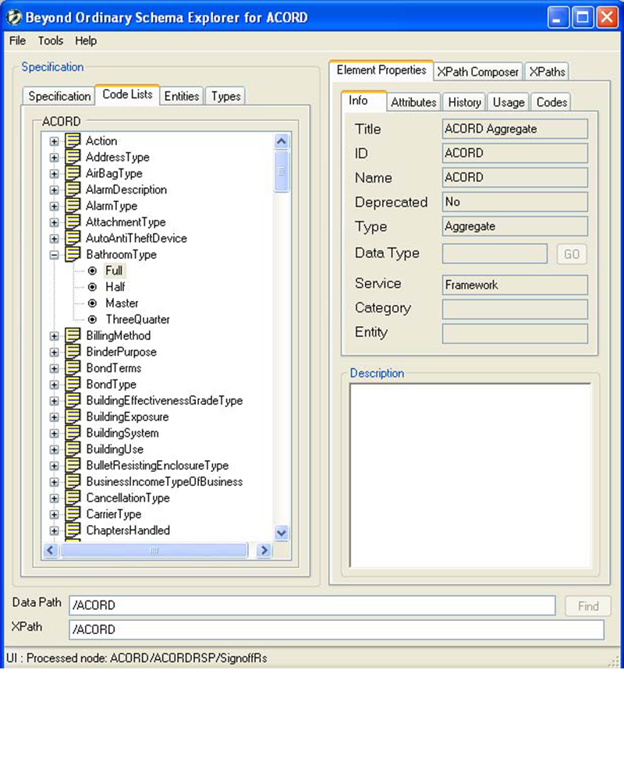Switch to the XPath Composer tab
Viewport: 624px width, 780px height.
pos(477,72)
